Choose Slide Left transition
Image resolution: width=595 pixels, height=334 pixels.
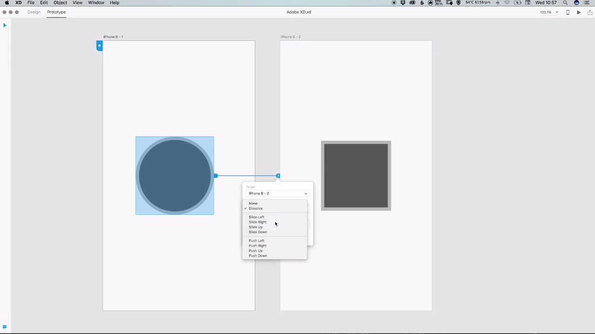click(x=275, y=217)
